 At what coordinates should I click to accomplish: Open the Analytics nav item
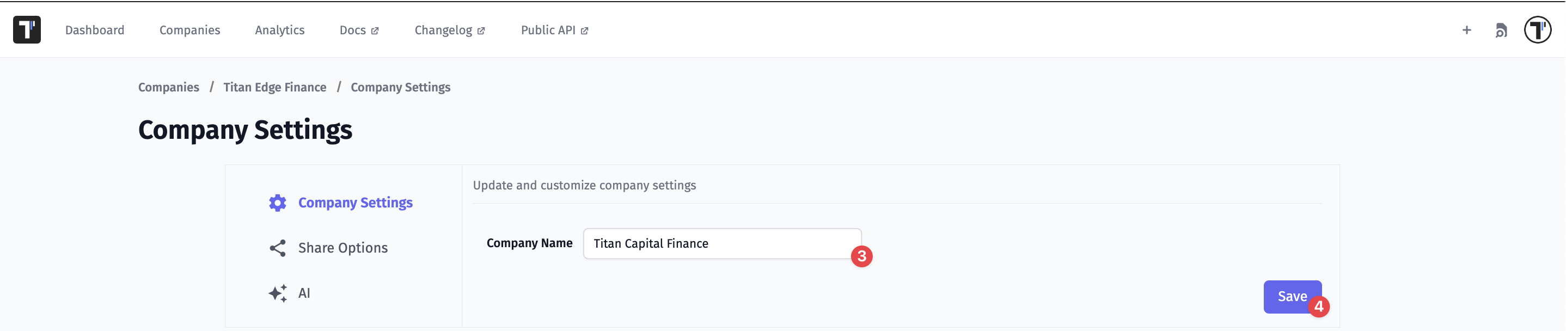tap(280, 30)
